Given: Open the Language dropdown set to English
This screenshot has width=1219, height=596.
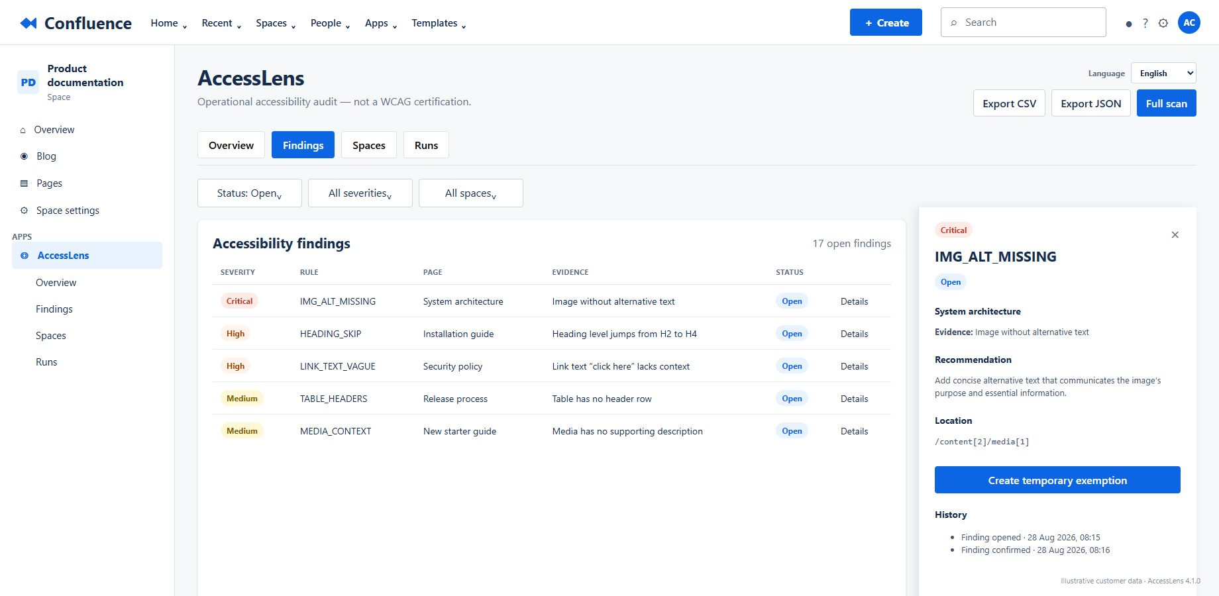Looking at the screenshot, I should pos(1163,74).
